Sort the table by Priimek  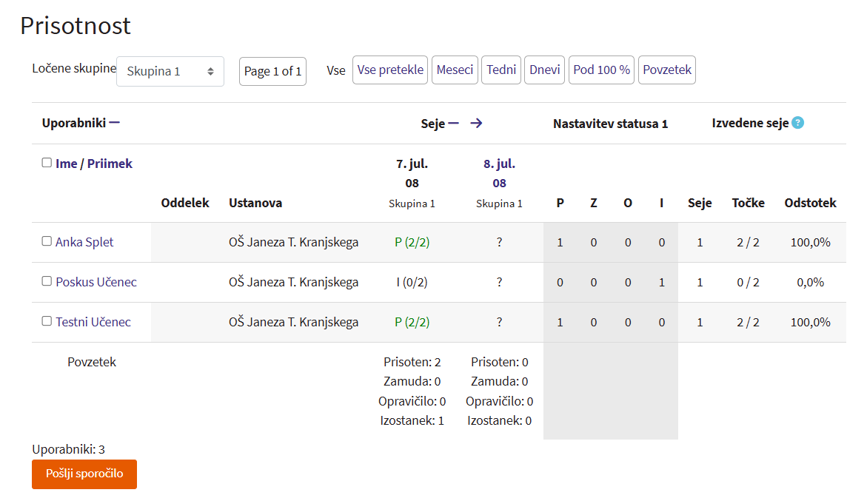(x=110, y=164)
